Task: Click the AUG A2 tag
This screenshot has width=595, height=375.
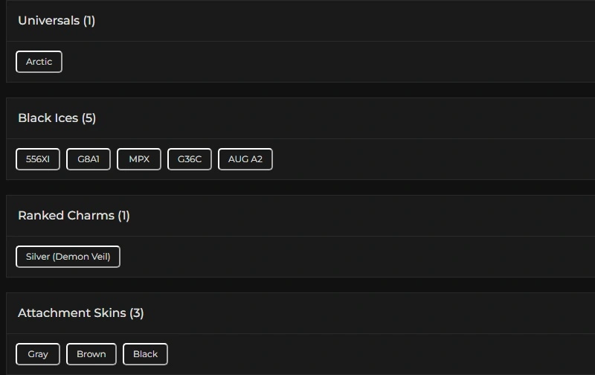Action: (245, 159)
